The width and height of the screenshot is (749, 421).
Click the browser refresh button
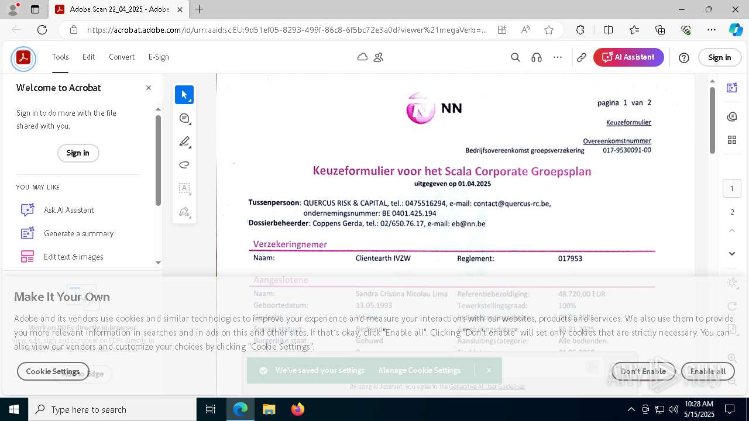point(42,30)
